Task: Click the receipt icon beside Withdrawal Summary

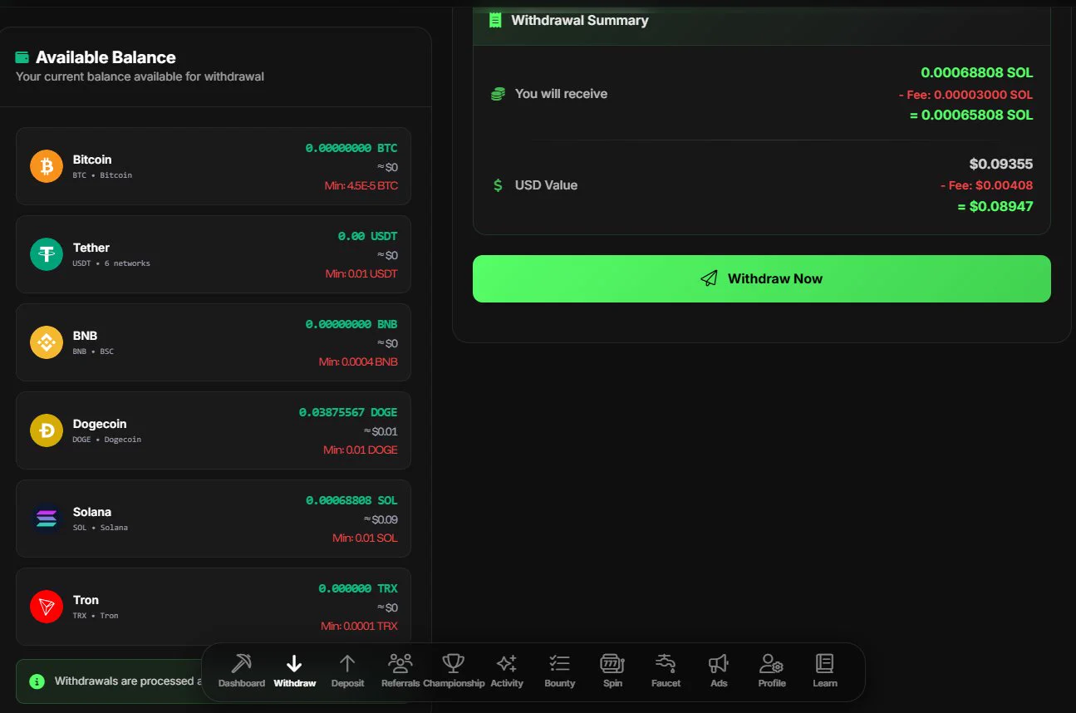Action: click(x=496, y=20)
